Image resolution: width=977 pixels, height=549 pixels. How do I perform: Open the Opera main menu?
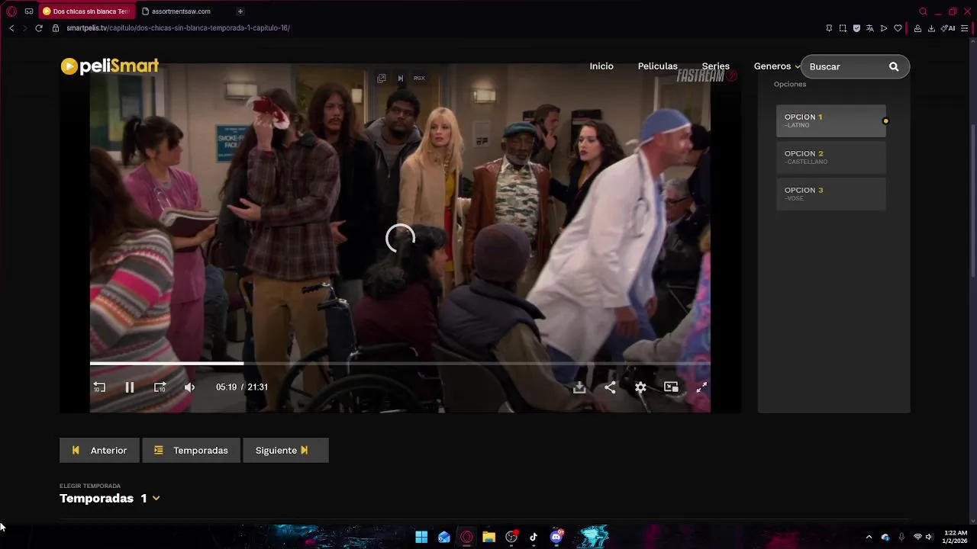(x=11, y=11)
